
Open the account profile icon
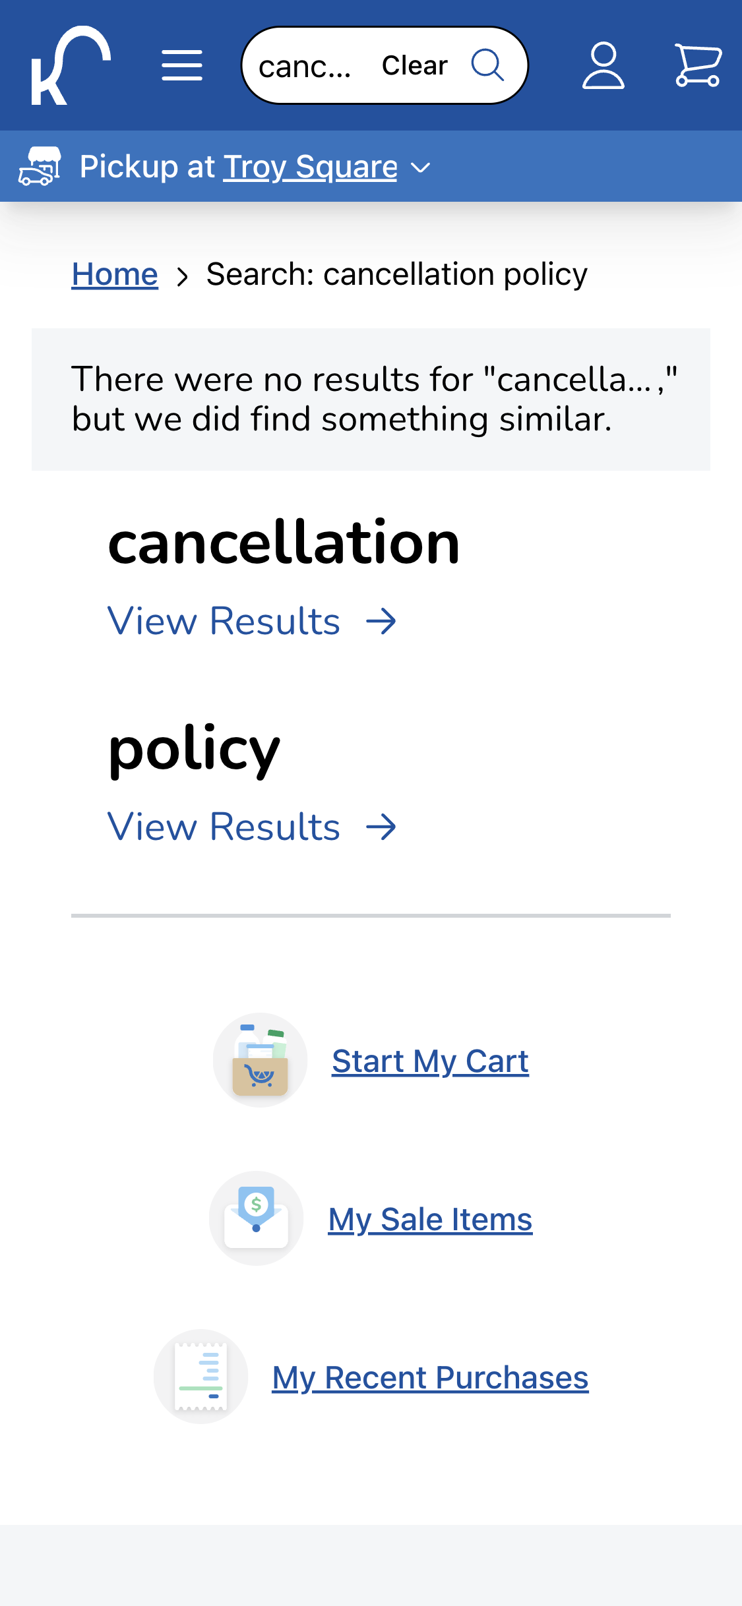(603, 65)
